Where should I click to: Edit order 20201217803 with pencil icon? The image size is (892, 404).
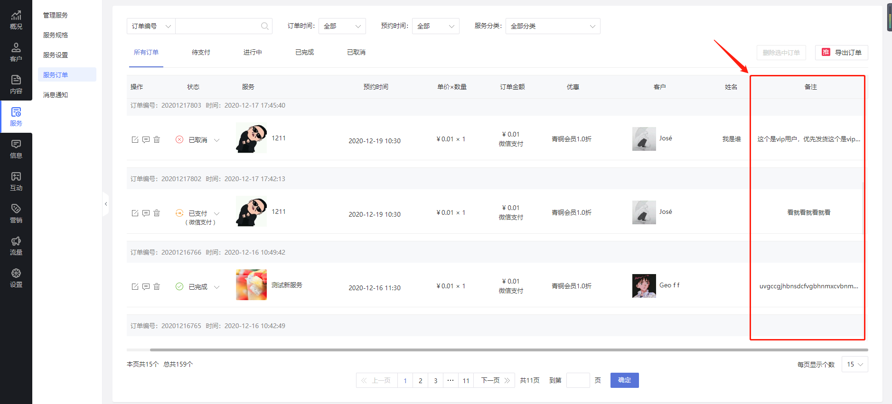point(135,140)
